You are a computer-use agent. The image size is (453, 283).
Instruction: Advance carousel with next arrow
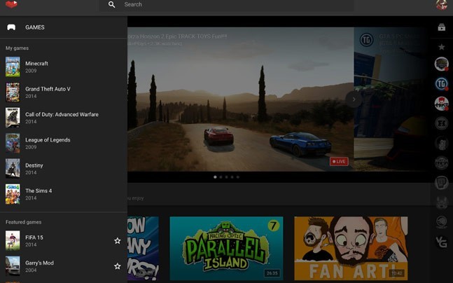pyautogui.click(x=354, y=99)
